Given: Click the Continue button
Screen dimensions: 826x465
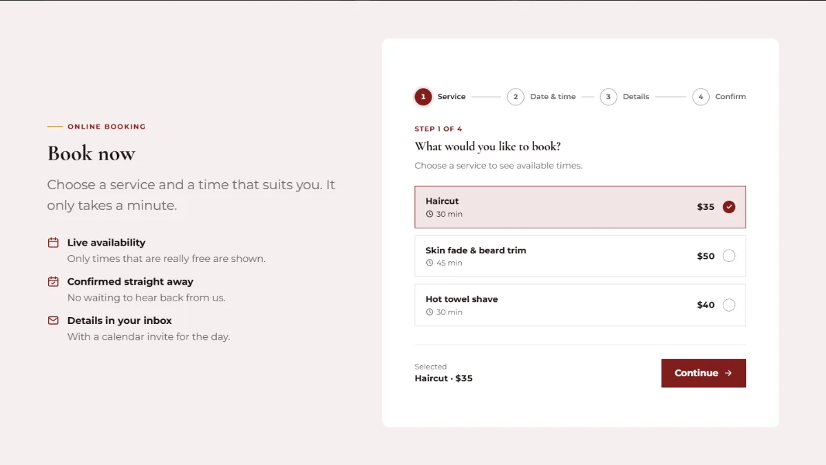Looking at the screenshot, I should coord(703,373).
